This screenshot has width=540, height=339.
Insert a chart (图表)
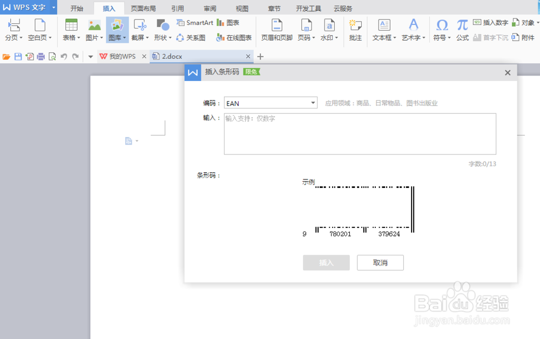coord(228,23)
